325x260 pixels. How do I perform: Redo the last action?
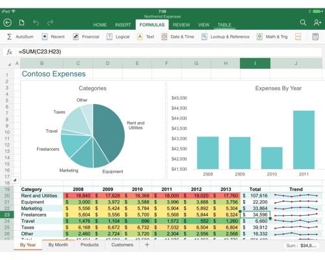(50, 23)
